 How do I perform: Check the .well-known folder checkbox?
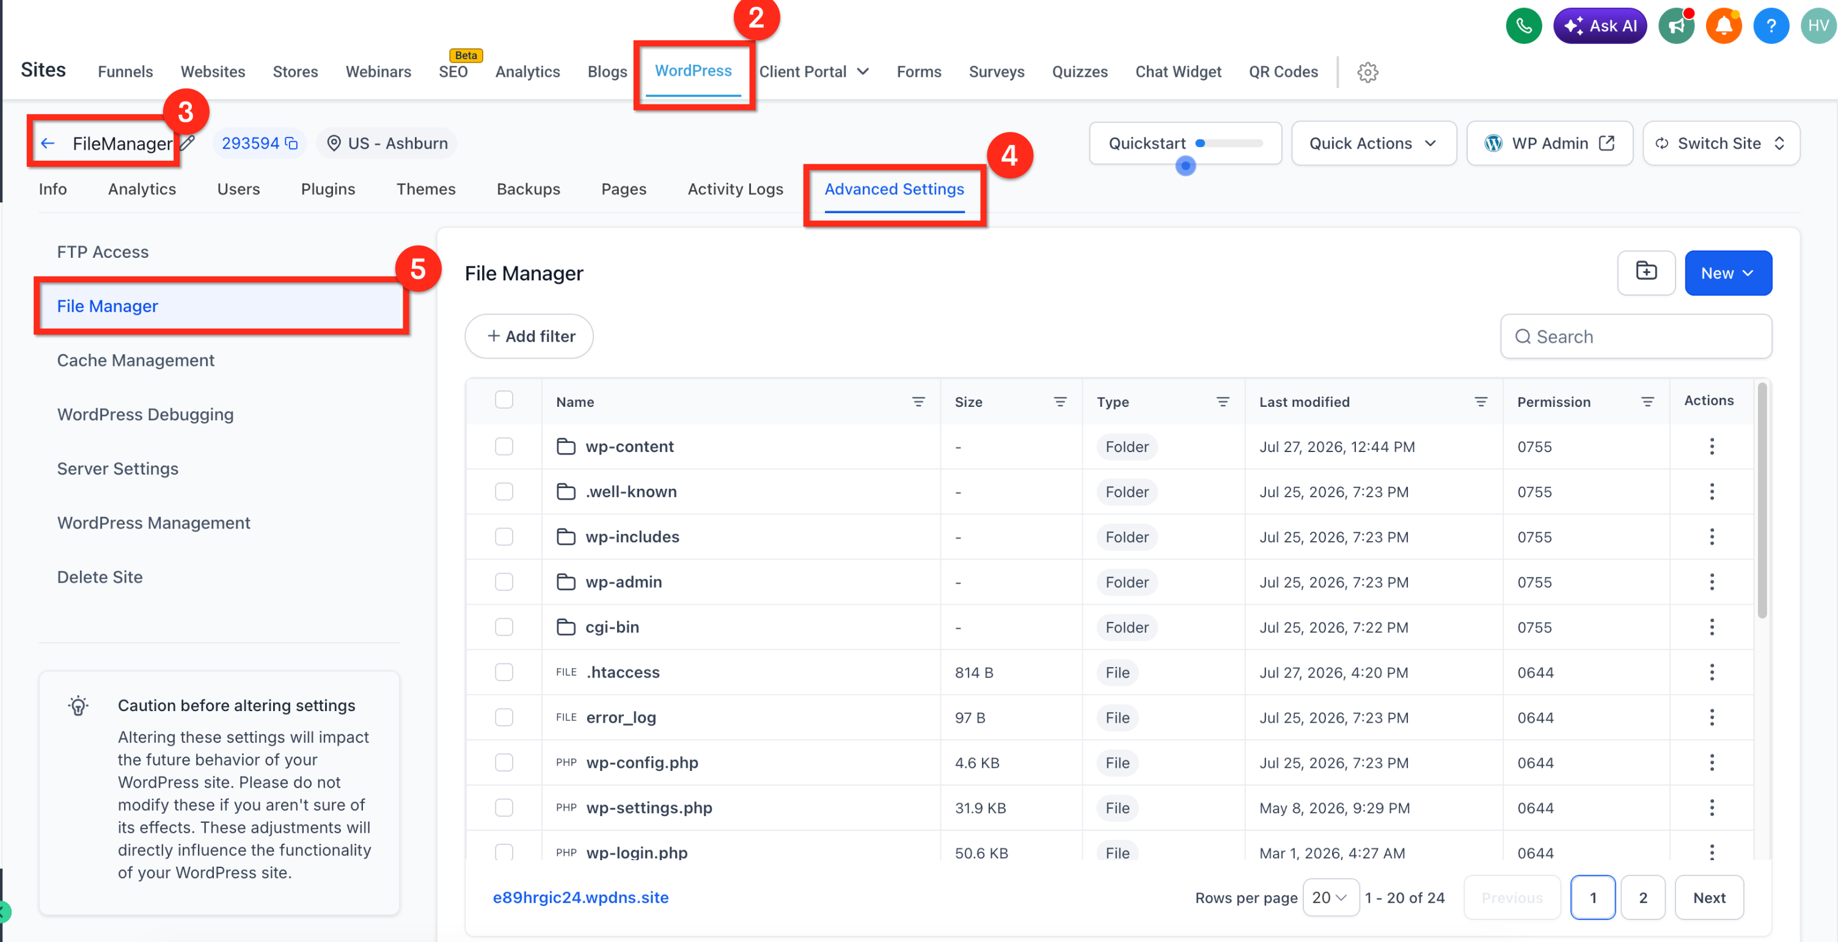(503, 491)
